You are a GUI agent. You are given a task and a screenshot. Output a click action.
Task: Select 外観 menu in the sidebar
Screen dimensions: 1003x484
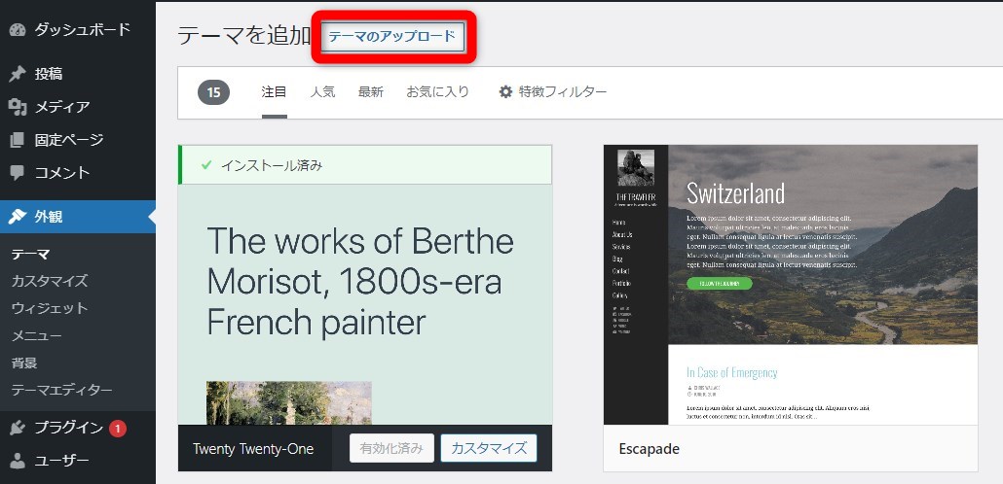77,217
